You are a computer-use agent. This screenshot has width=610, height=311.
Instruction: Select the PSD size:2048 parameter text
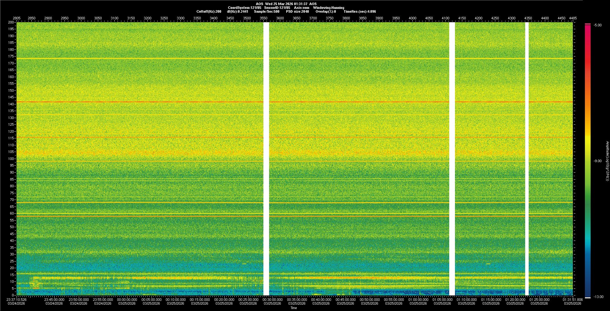[x=297, y=11]
